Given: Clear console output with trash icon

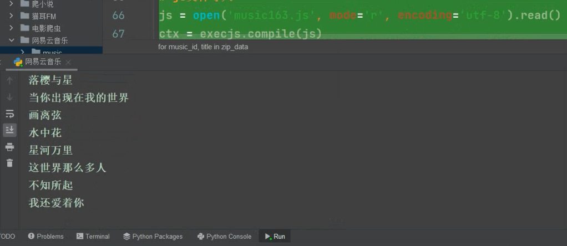Looking at the screenshot, I should tap(10, 163).
